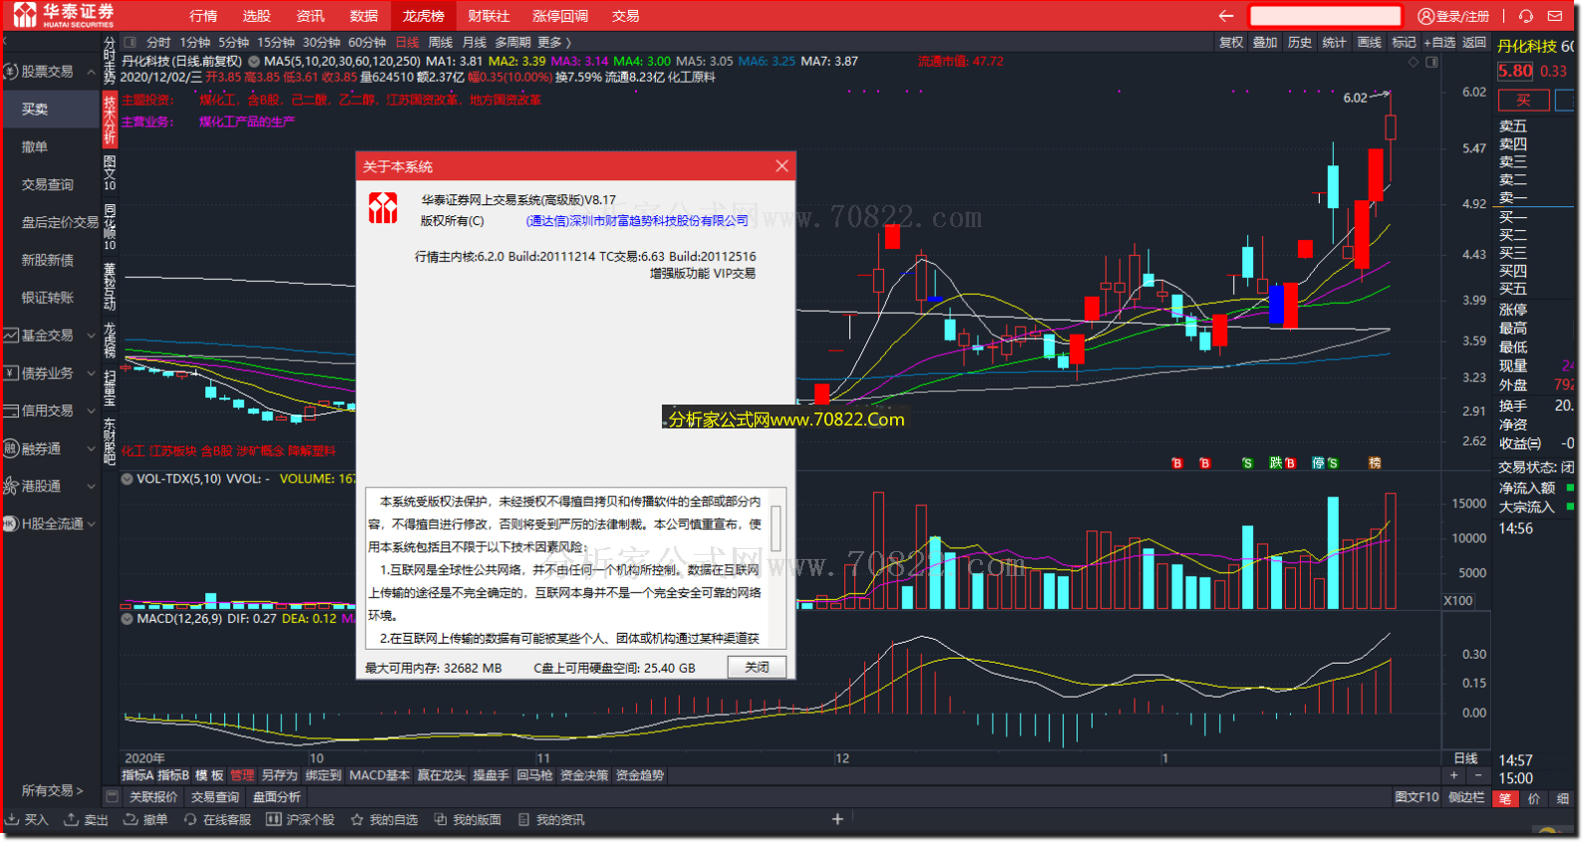Open the 通达信 company copyright link

click(x=637, y=221)
